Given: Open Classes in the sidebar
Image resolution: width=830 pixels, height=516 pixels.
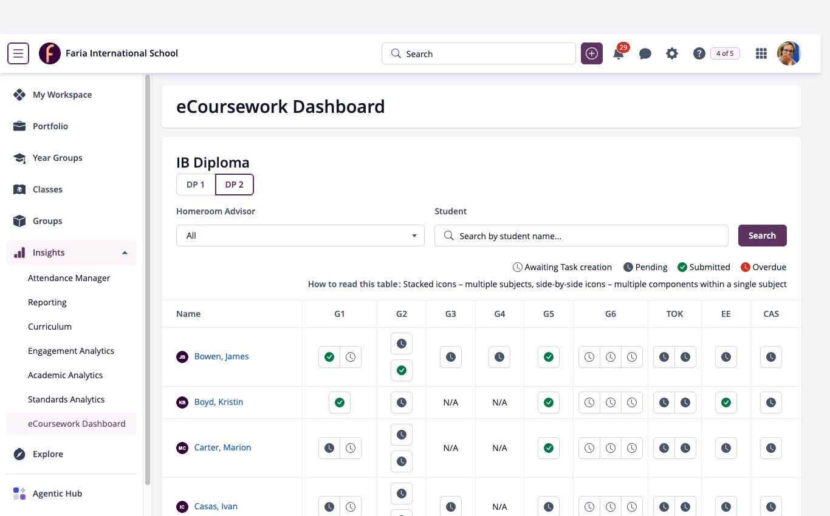Looking at the screenshot, I should [71, 189].
